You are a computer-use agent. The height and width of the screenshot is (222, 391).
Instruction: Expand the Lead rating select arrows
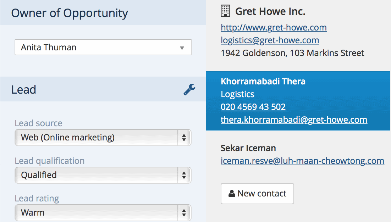pyautogui.click(x=184, y=213)
